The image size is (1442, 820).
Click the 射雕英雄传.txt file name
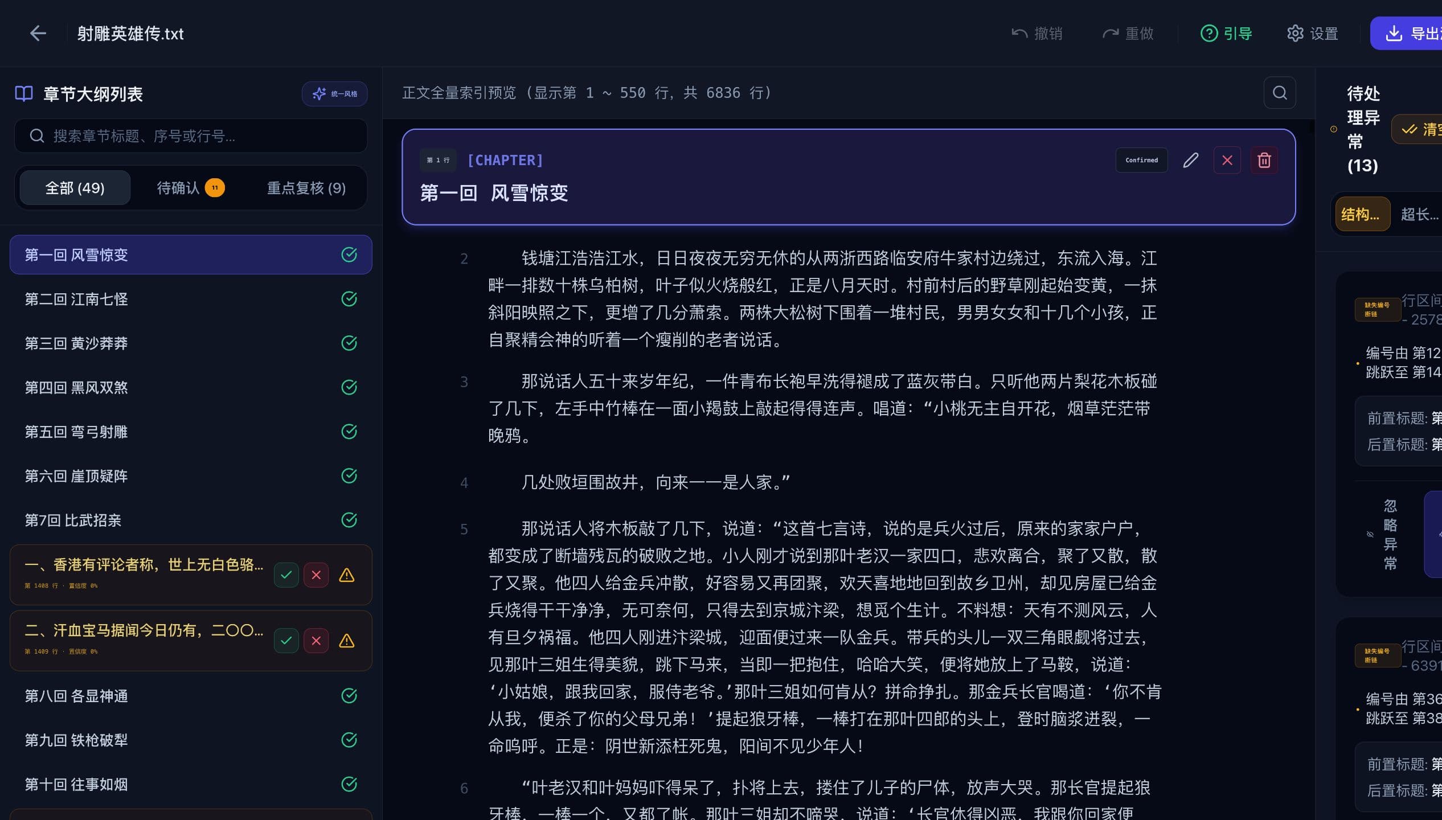(130, 34)
